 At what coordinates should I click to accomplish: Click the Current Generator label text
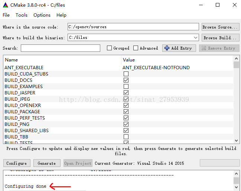tap(139, 163)
